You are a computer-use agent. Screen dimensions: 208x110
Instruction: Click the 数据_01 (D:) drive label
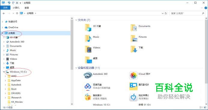tap(145, 105)
